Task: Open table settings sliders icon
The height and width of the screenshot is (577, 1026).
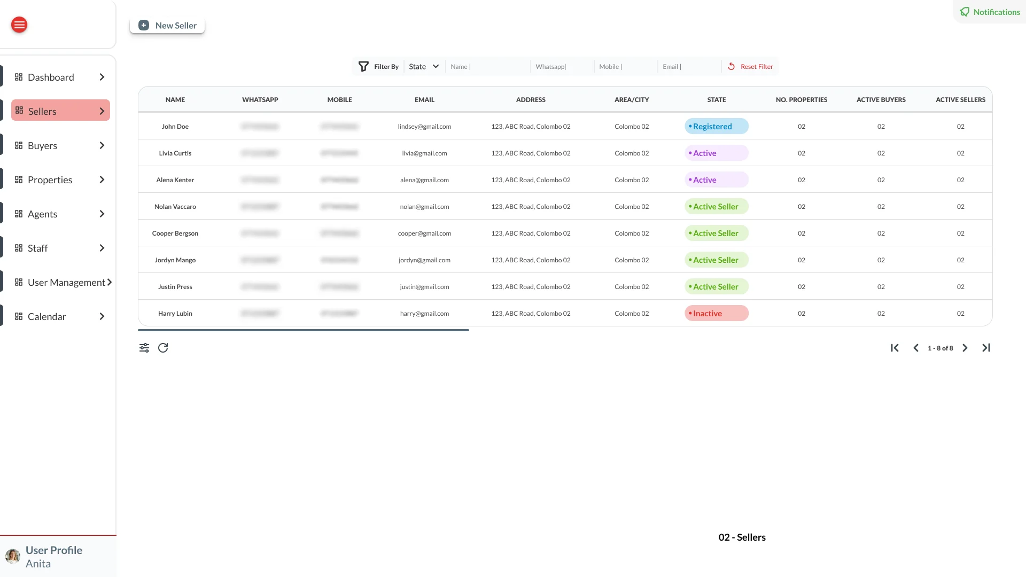Action: coord(144,348)
